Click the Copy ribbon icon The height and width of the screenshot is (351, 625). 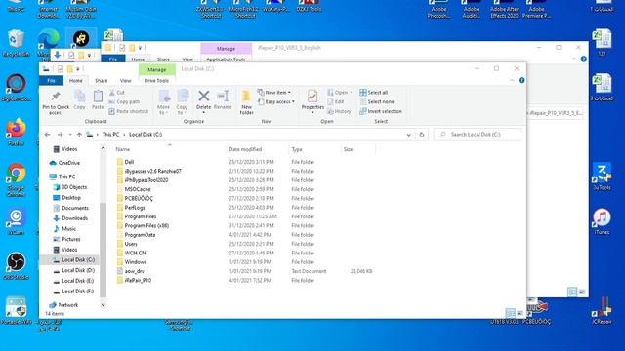pos(79,99)
